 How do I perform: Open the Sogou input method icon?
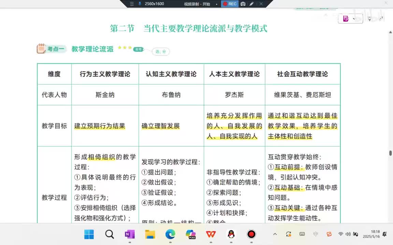click(x=329, y=234)
